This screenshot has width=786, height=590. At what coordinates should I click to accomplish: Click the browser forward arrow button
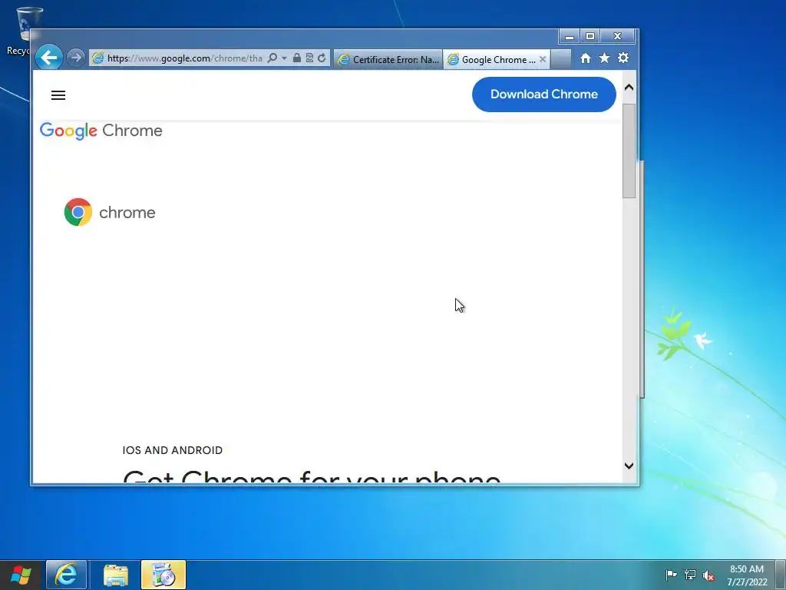[76, 58]
